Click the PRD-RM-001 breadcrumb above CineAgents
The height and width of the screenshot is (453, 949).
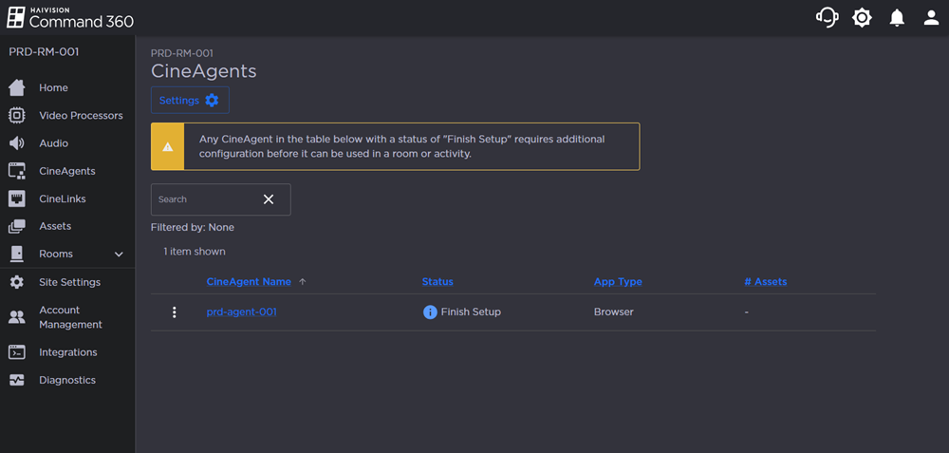[x=181, y=53]
